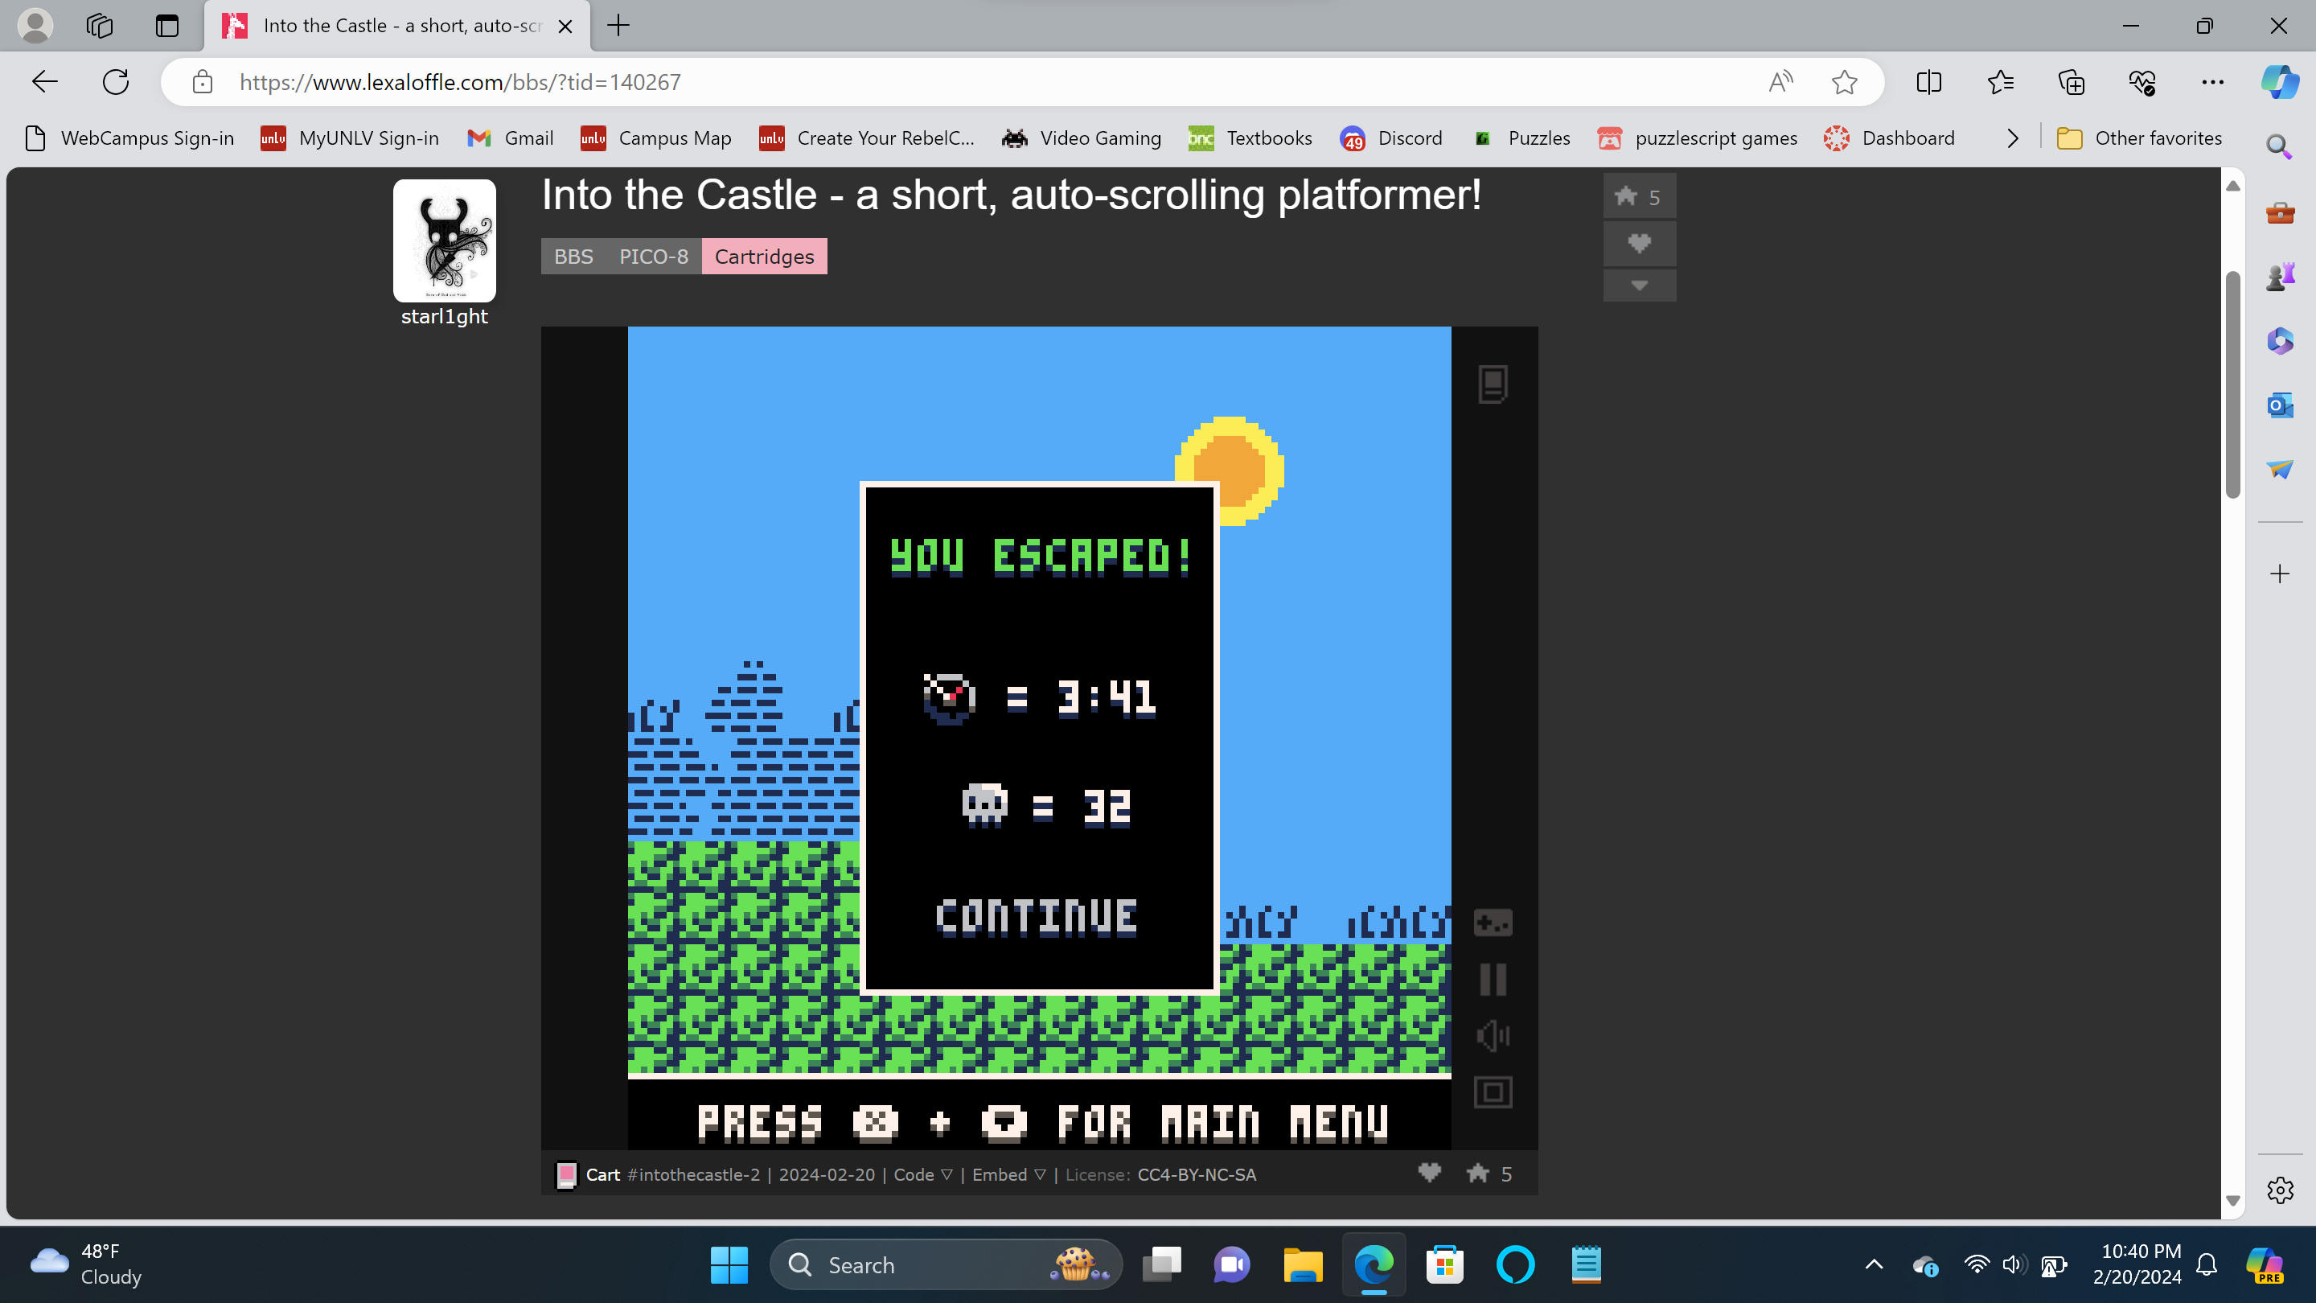Open the starl1ght user profile link

point(444,317)
